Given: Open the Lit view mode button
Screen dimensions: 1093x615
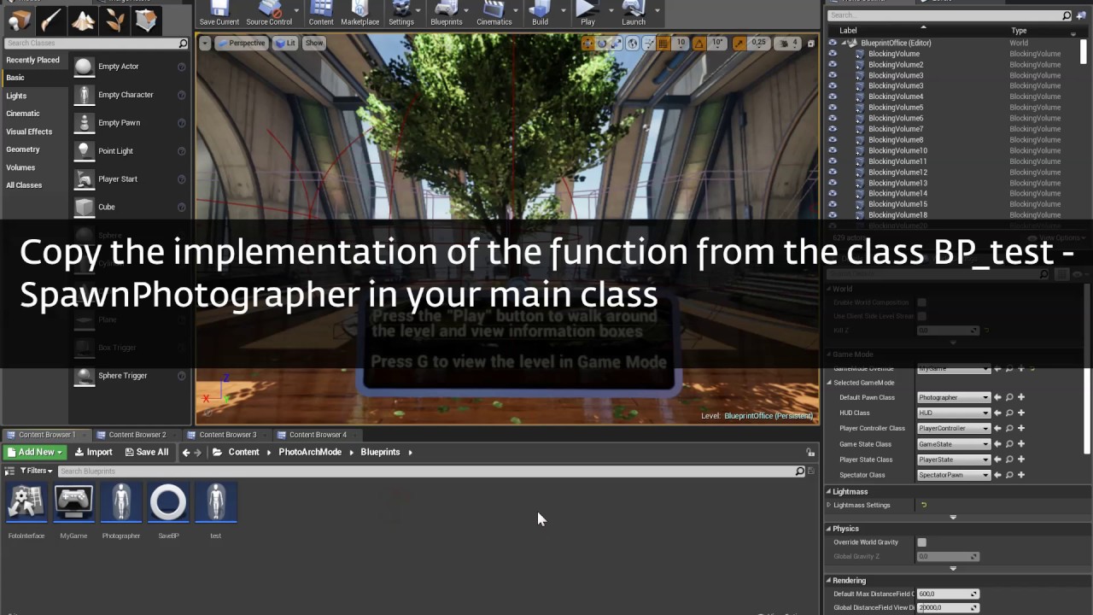Looking at the screenshot, I should [286, 44].
